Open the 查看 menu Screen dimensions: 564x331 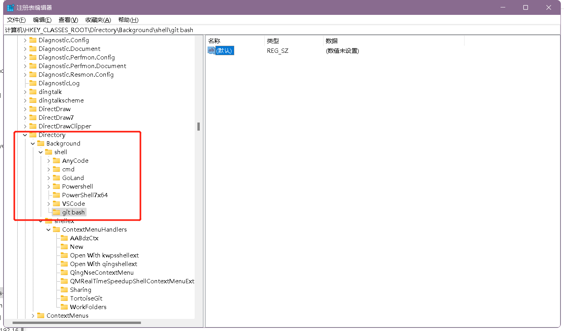point(67,20)
